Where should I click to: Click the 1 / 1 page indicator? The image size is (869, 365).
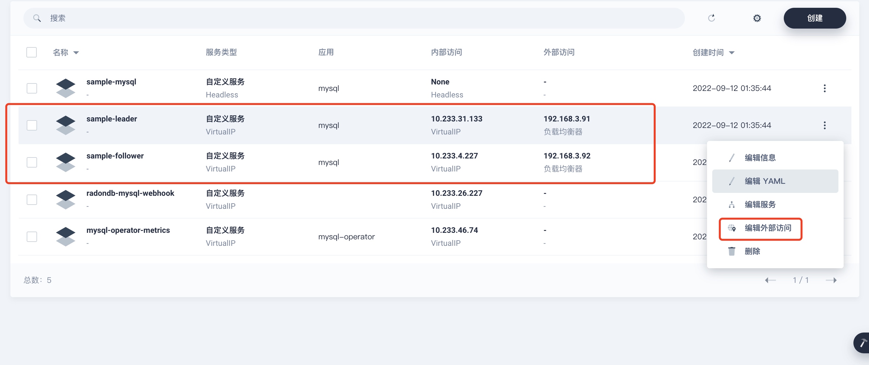[x=800, y=280]
